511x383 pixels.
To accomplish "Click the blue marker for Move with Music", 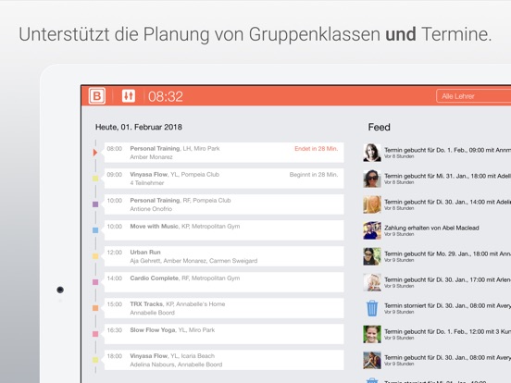I will [x=95, y=230].
